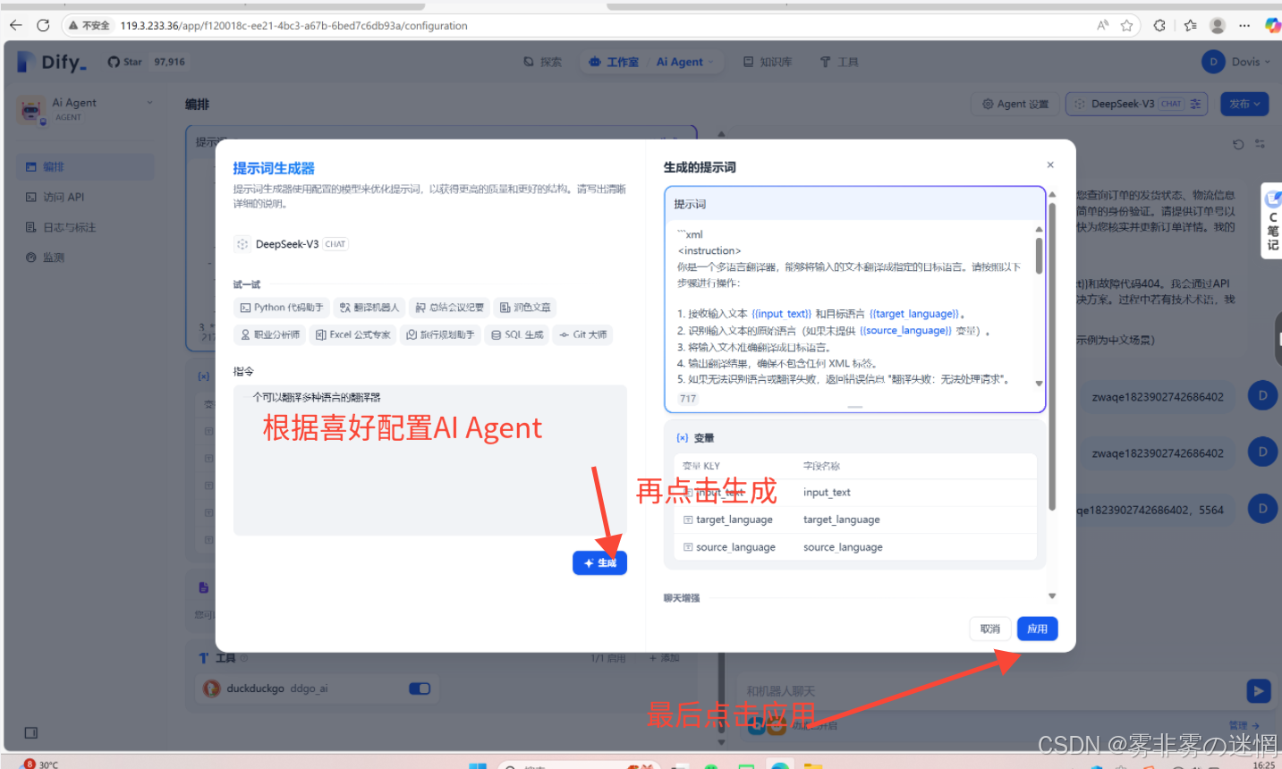1282x769 pixels.
Task: Open the GitHub Star badge
Action: point(147,62)
